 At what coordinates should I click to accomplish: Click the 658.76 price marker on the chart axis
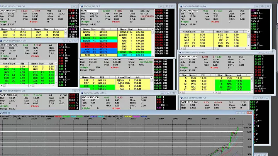[247, 127]
